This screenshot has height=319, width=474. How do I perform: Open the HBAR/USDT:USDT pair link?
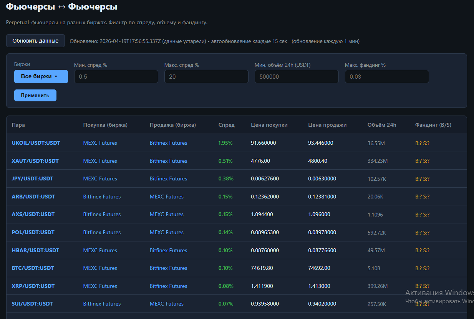click(36, 250)
